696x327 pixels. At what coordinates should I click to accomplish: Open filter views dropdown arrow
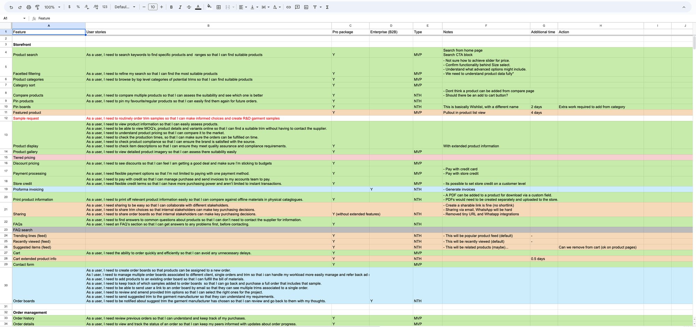click(321, 7)
